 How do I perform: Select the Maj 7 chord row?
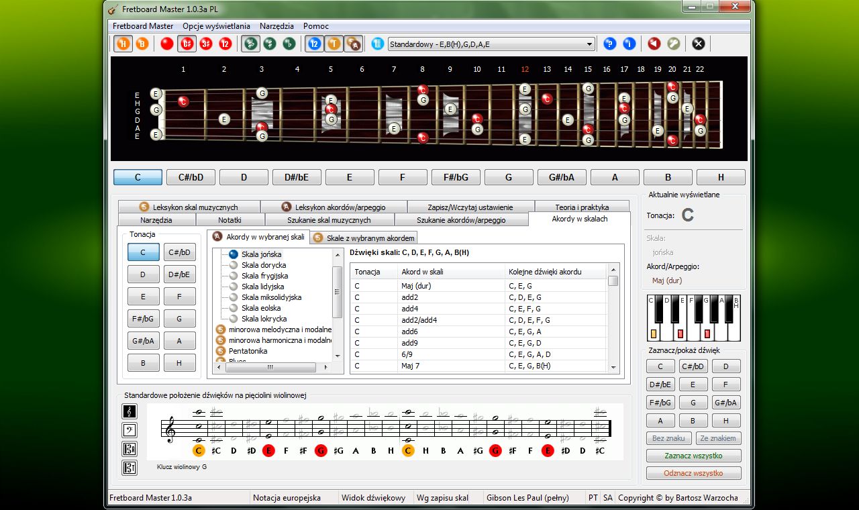pyautogui.click(x=479, y=366)
